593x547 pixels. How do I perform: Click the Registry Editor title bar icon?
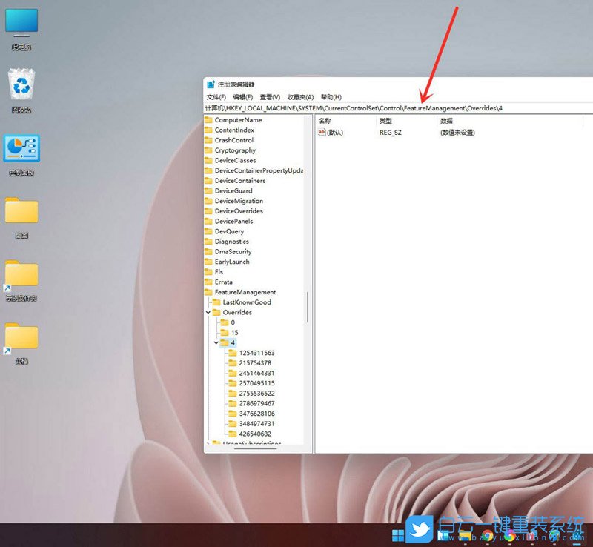click(x=211, y=84)
